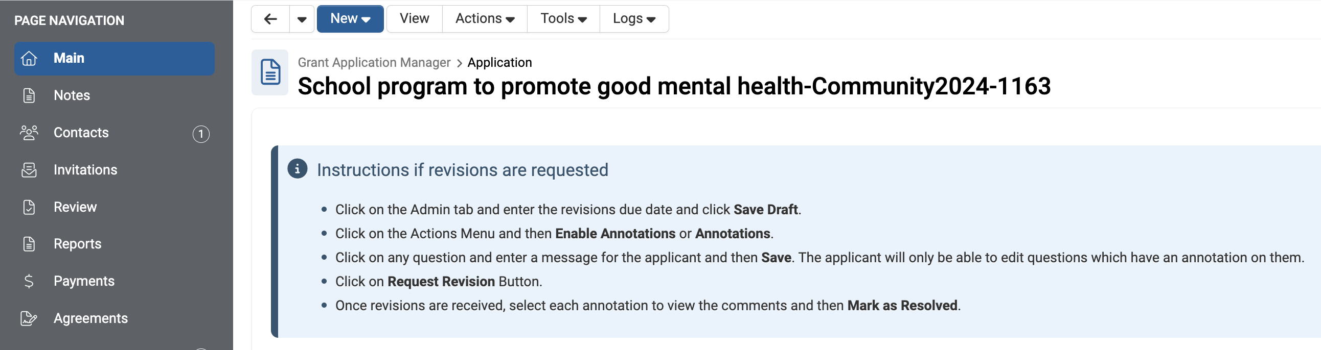Click the back arrow button
The height and width of the screenshot is (350, 1321).
pos(270,19)
